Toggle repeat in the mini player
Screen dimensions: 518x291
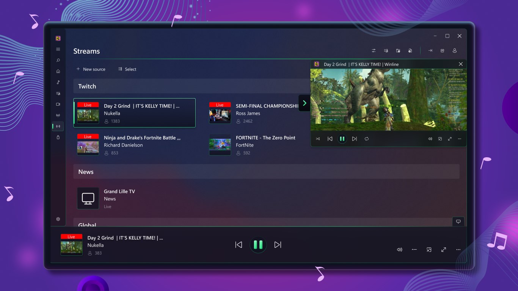coord(367,139)
